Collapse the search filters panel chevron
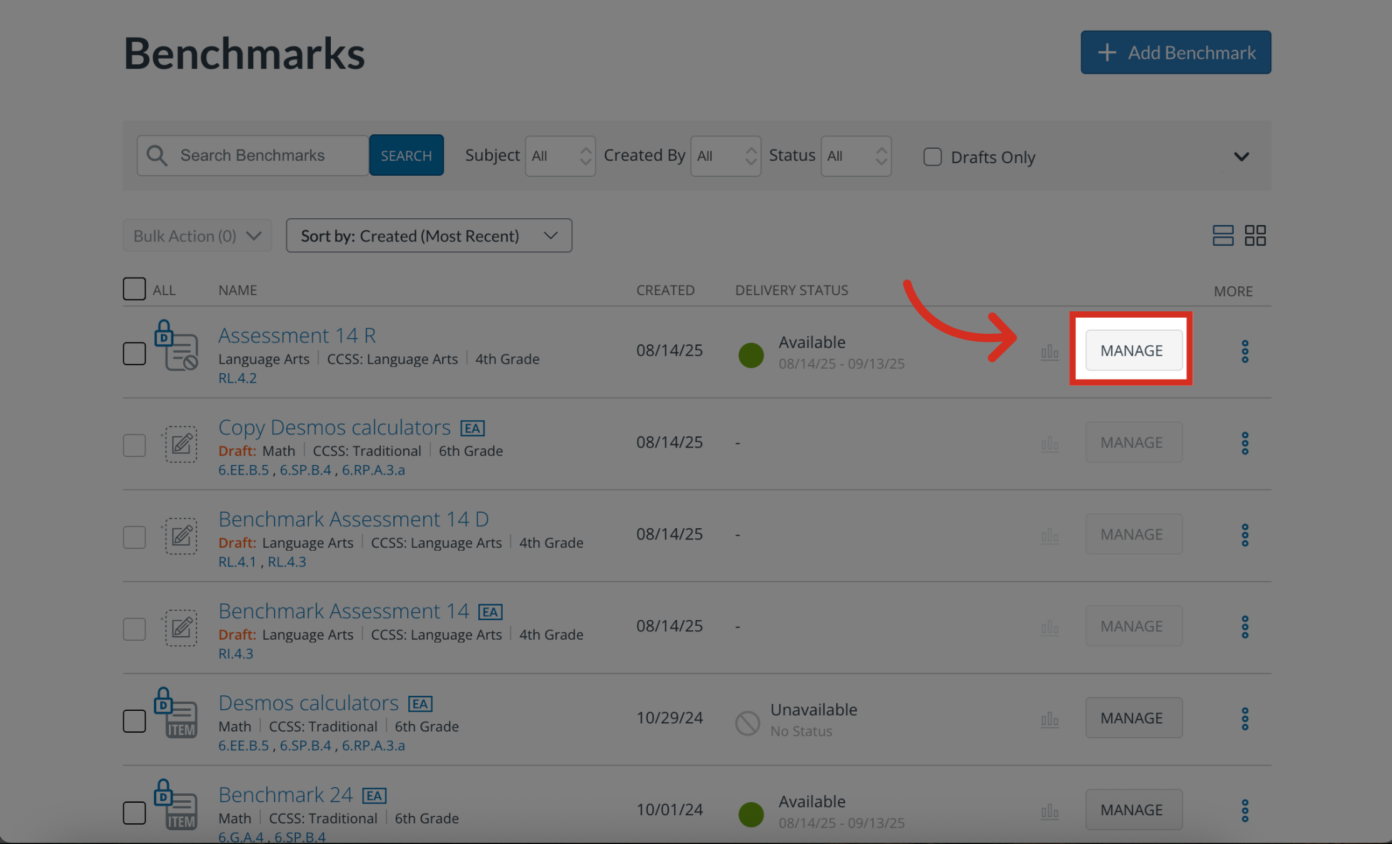The width and height of the screenshot is (1392, 844). pyautogui.click(x=1242, y=157)
